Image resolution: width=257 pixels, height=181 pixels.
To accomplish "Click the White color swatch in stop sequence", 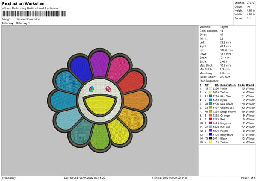I will (x=210, y=88).
